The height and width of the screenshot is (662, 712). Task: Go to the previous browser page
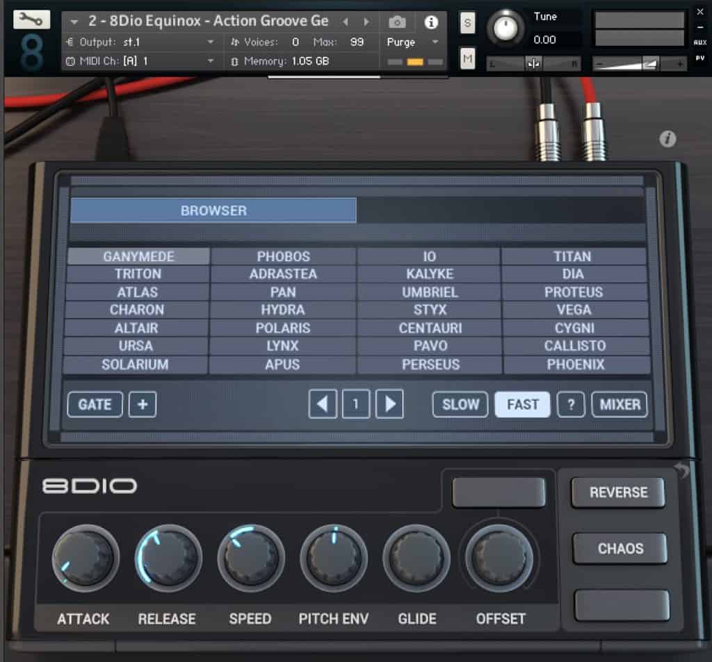coord(323,404)
